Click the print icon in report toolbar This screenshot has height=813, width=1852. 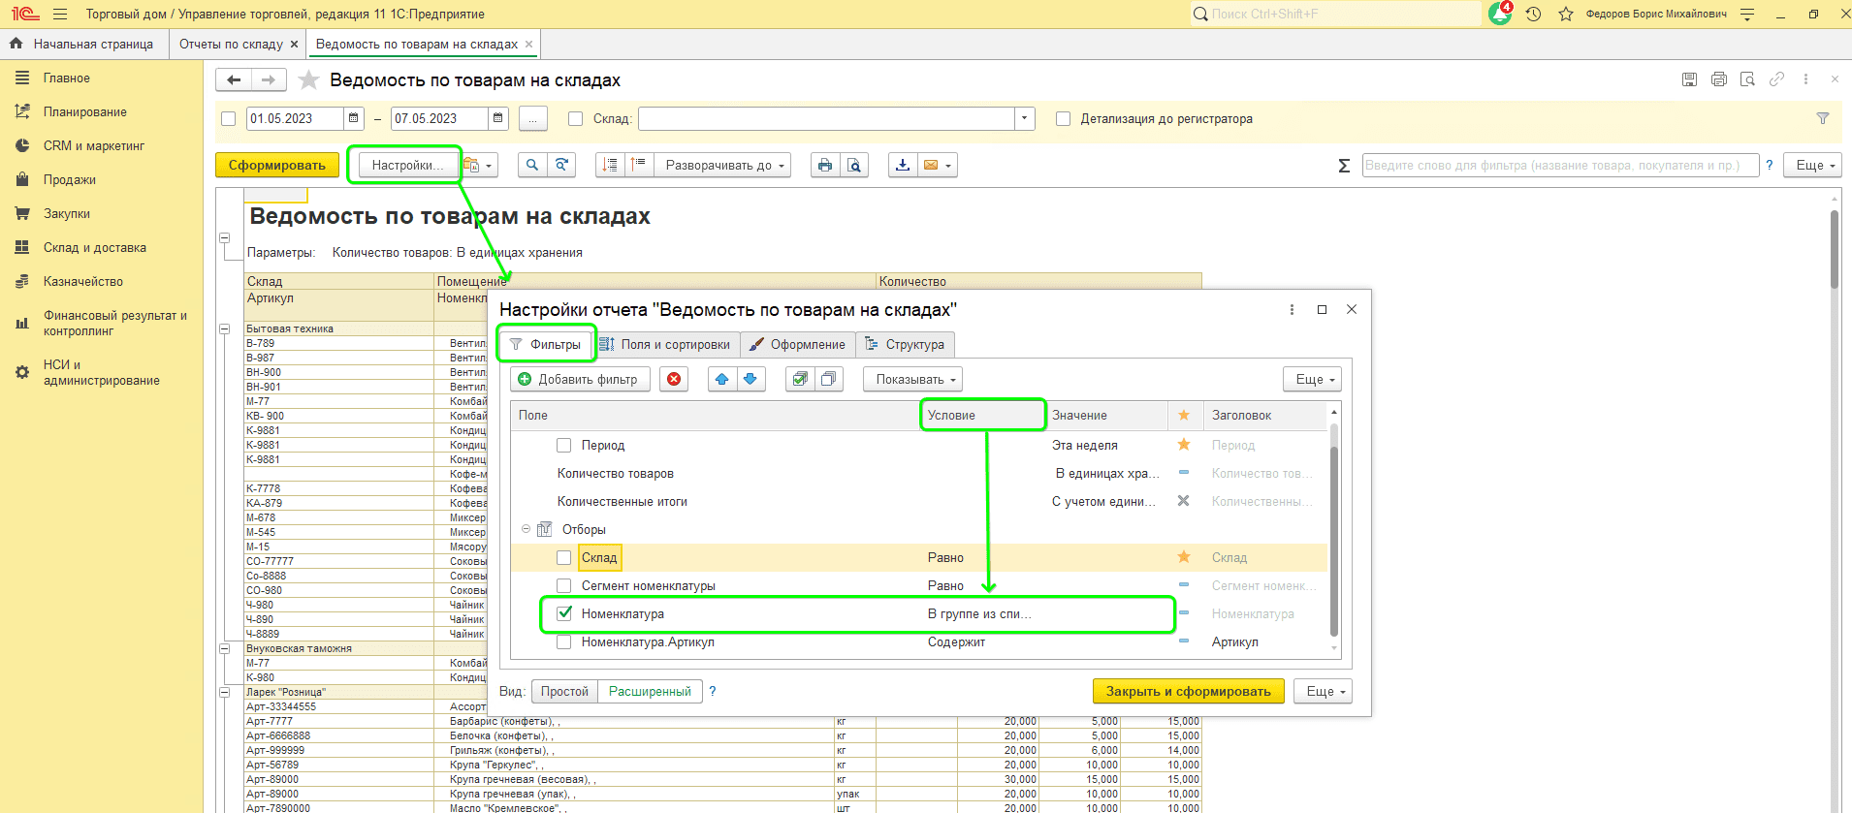tap(824, 166)
